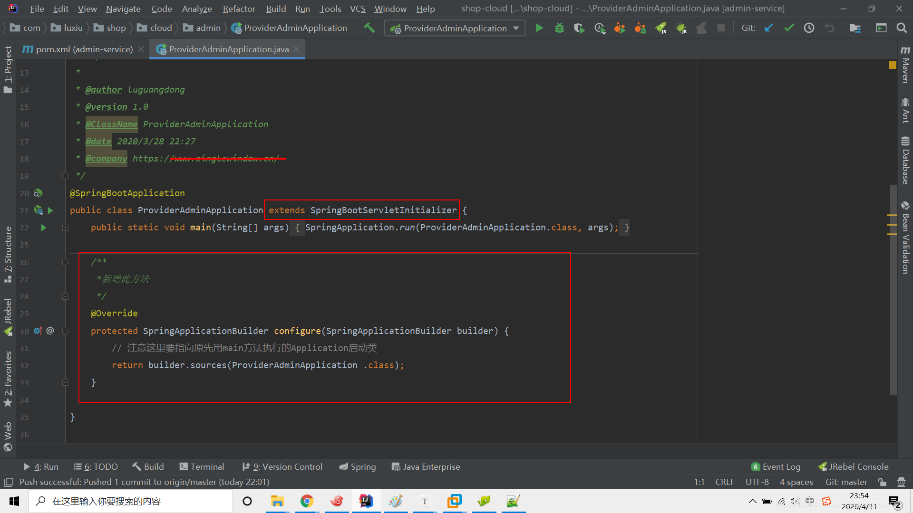The image size is (913, 513).
Task: Click the inspector hat icon in status bar
Action: (901, 482)
